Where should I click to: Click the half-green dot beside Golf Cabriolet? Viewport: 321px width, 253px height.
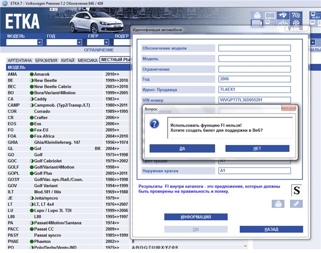click(x=32, y=161)
